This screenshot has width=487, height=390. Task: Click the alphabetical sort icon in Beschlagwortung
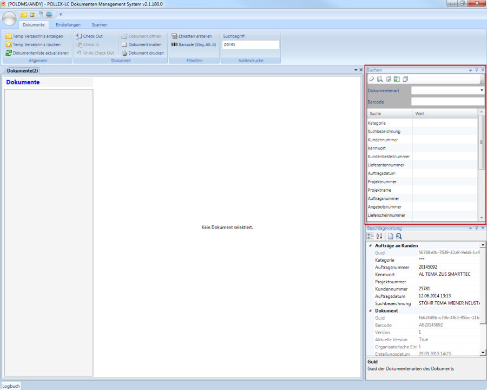[x=379, y=236]
